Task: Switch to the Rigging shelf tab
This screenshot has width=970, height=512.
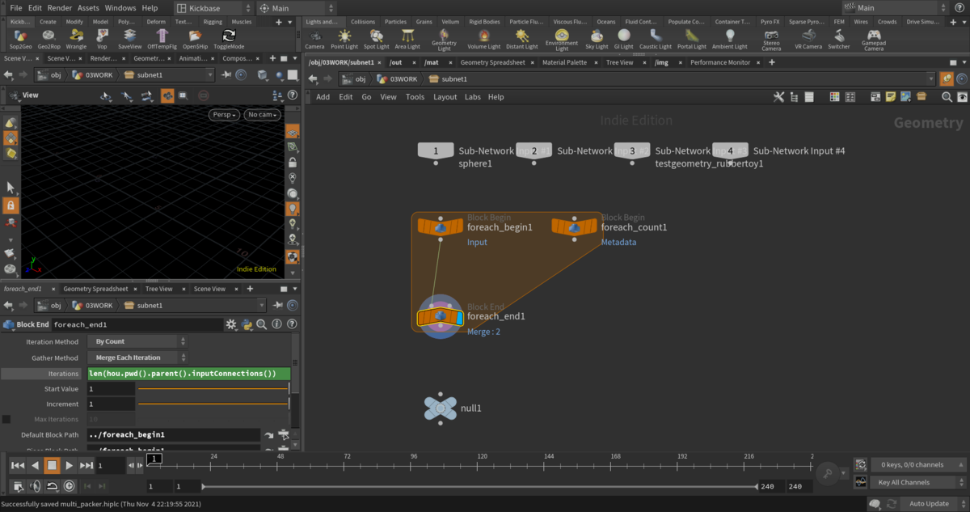Action: (213, 22)
